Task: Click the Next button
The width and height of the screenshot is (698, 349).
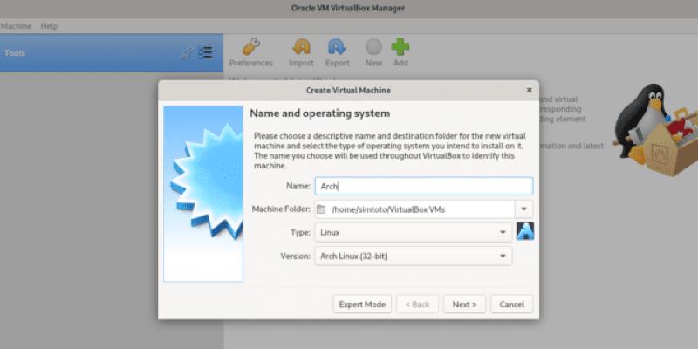Action: point(464,305)
